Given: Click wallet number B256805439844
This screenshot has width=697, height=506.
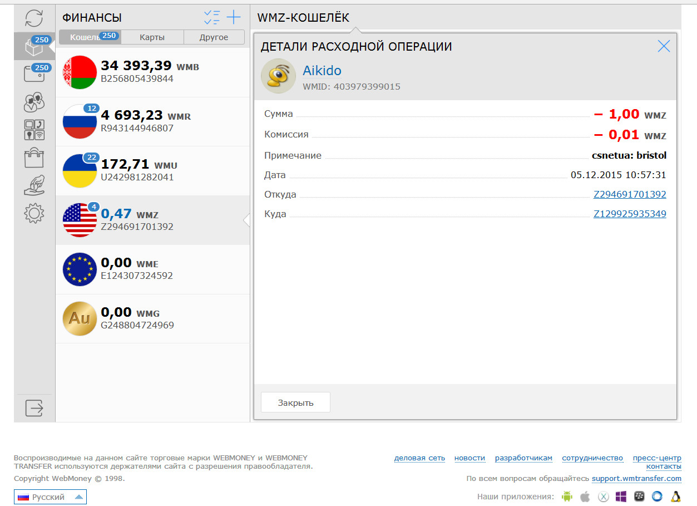Looking at the screenshot, I should click(137, 79).
